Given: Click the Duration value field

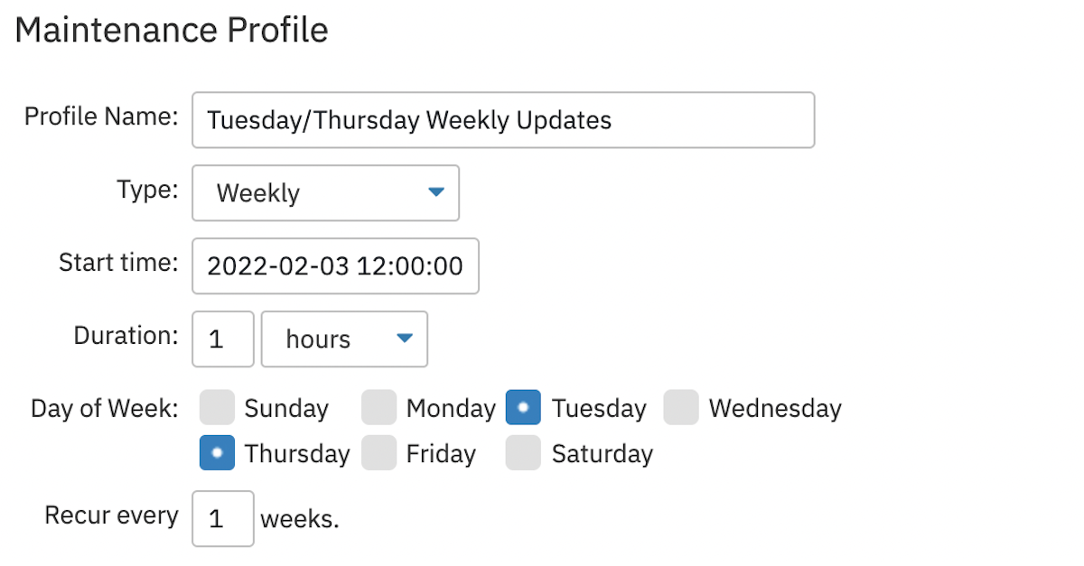Looking at the screenshot, I should click(222, 339).
